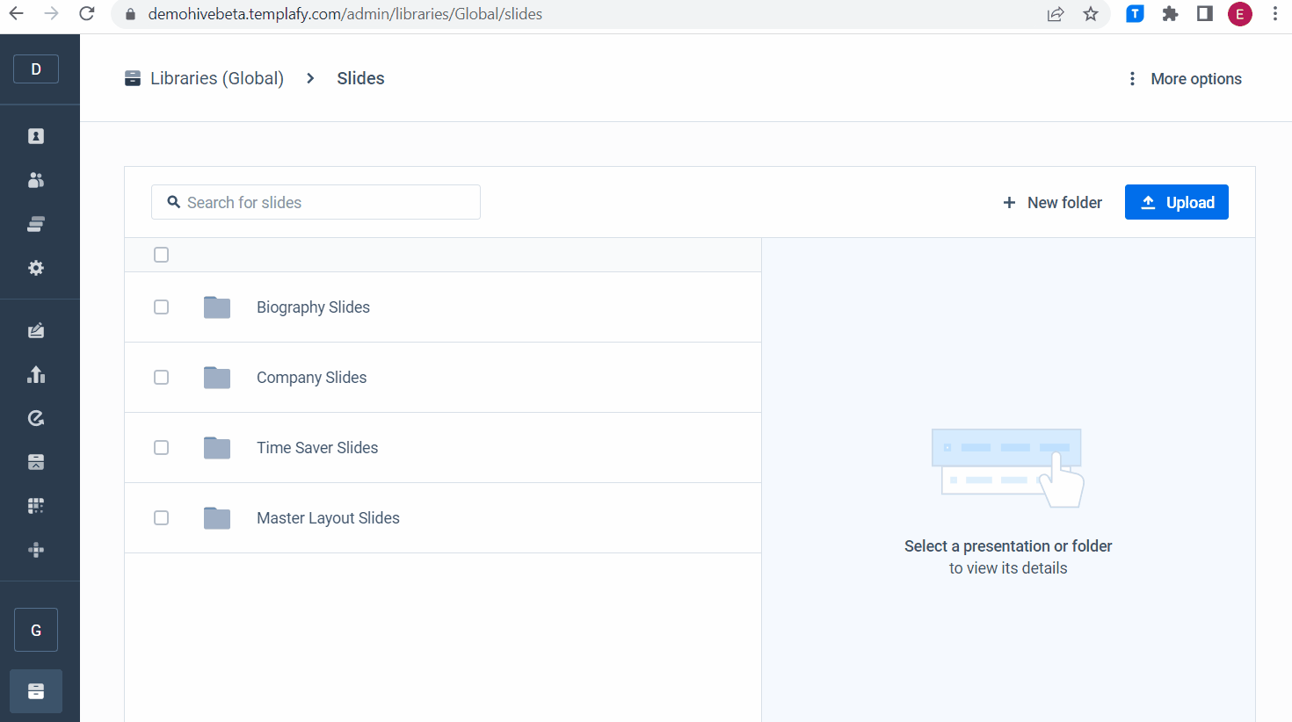
Task: Open the edit pencil sidebar icon
Action: pos(36,330)
